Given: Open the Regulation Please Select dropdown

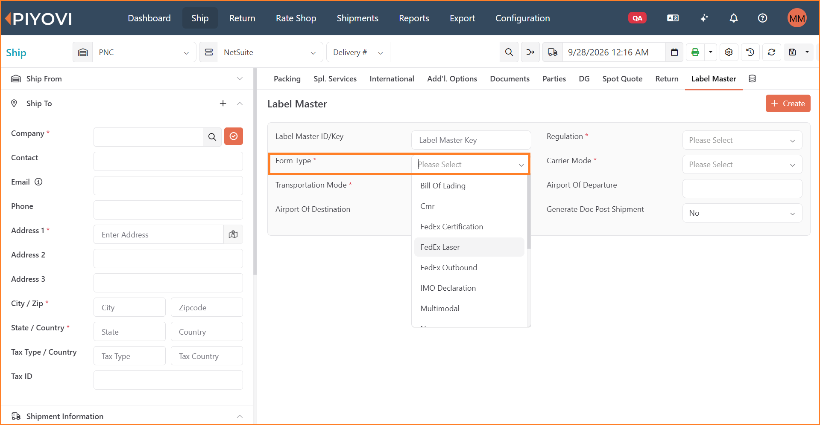Looking at the screenshot, I should (742, 140).
